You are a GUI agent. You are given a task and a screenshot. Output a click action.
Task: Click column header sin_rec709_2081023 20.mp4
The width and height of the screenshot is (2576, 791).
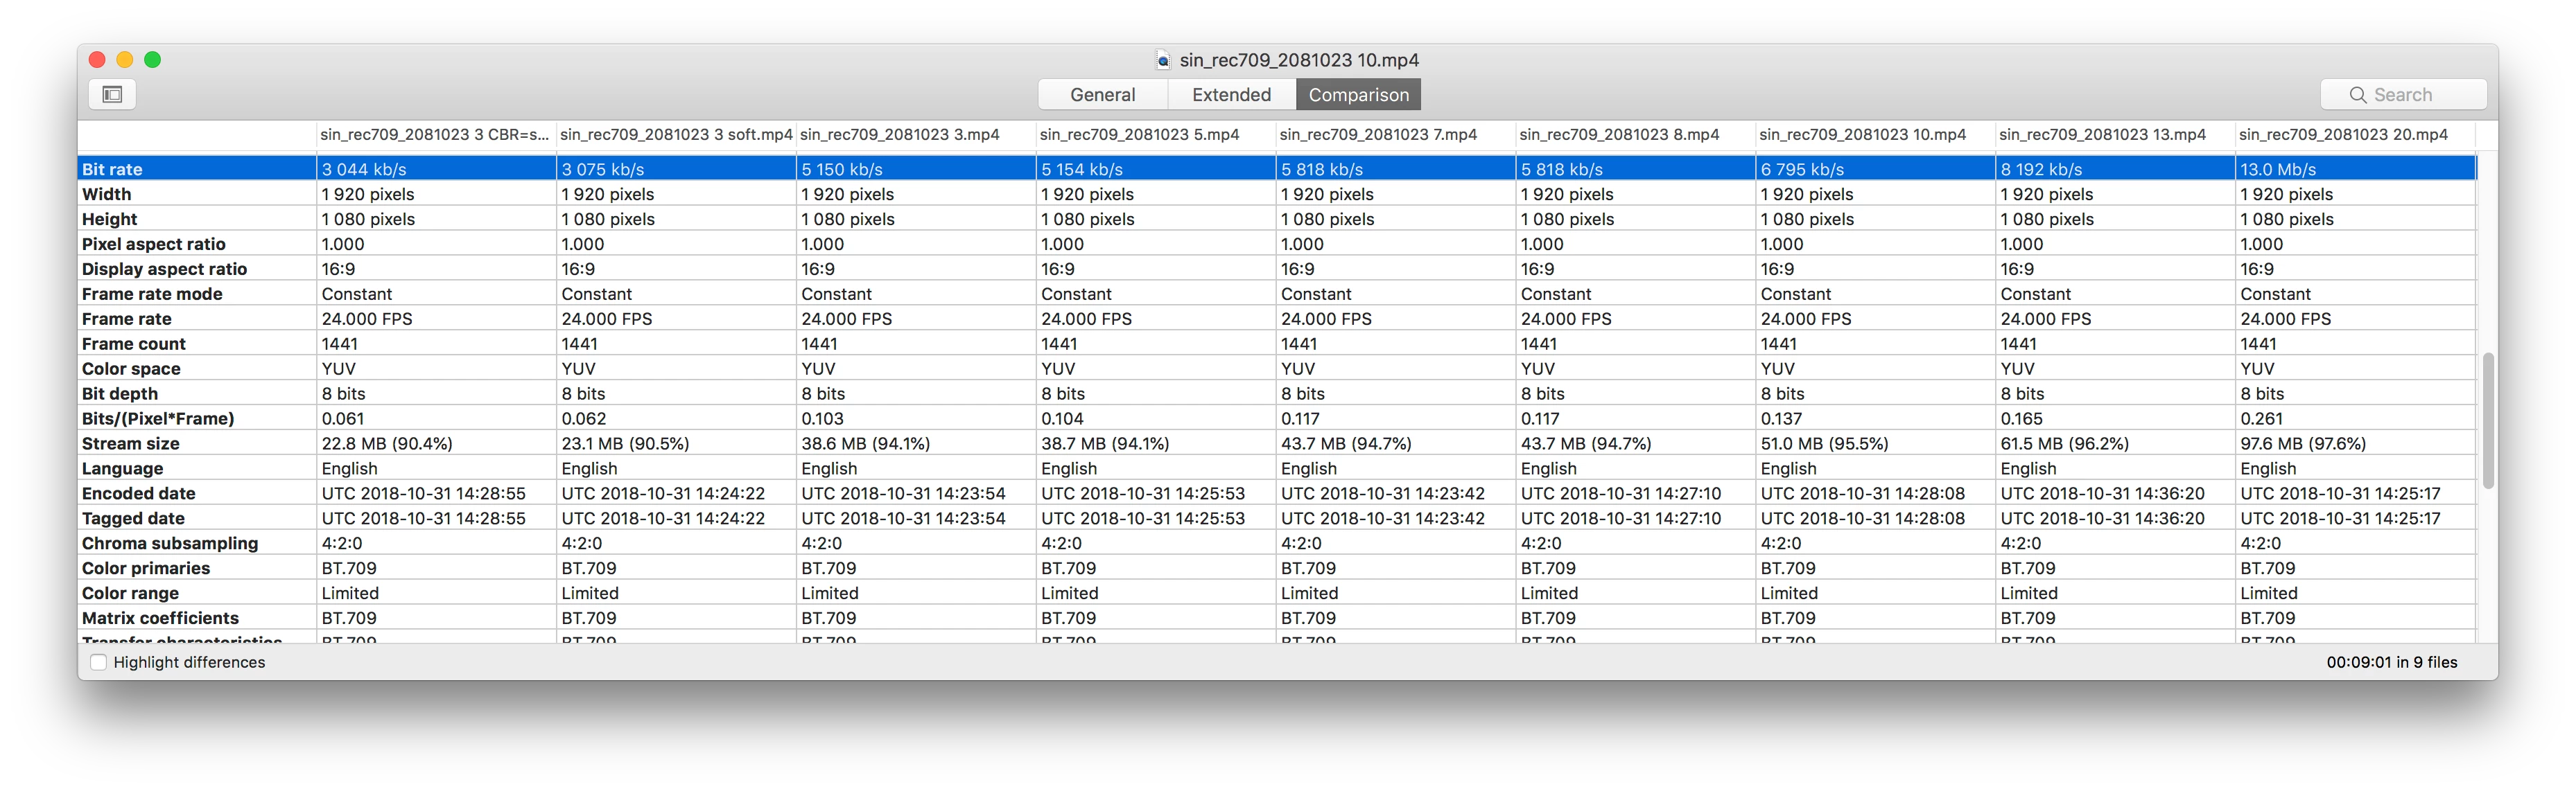2343,135
